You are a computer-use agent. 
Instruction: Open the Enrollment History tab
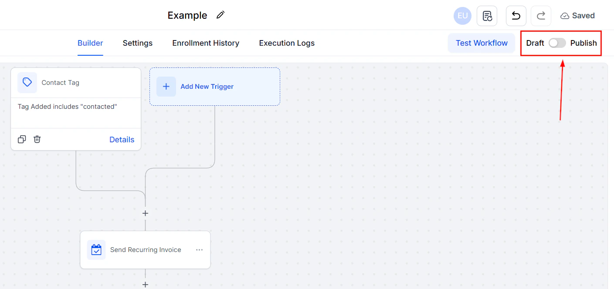pos(205,43)
